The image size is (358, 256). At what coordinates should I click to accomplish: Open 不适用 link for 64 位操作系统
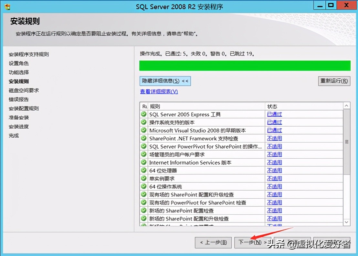coord(274,187)
